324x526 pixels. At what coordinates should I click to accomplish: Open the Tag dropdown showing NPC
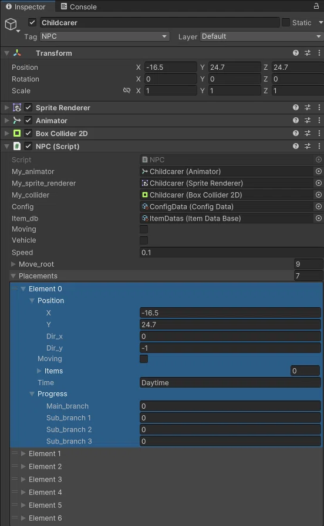[x=104, y=36]
